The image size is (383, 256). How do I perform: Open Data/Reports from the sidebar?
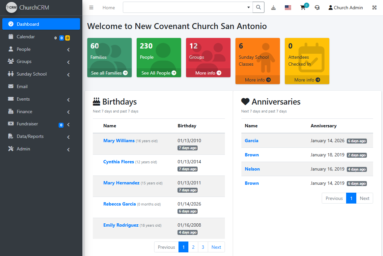pyautogui.click(x=30, y=136)
